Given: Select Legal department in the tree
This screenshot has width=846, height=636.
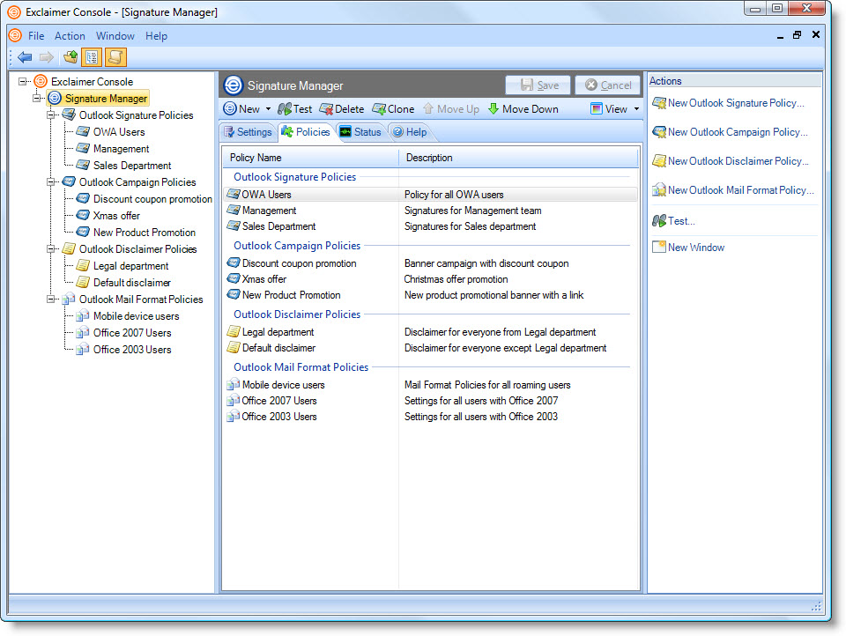Looking at the screenshot, I should point(130,266).
